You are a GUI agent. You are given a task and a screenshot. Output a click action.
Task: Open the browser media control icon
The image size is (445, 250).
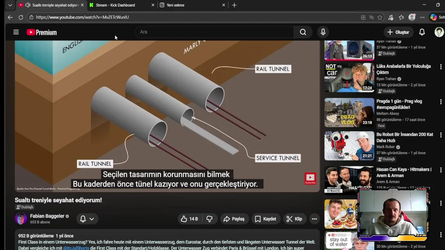(x=391, y=17)
